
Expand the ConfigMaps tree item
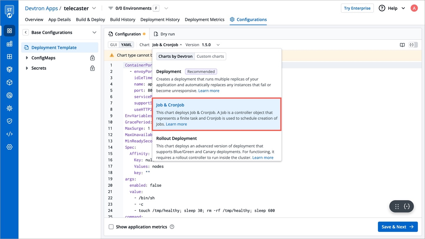(27, 58)
